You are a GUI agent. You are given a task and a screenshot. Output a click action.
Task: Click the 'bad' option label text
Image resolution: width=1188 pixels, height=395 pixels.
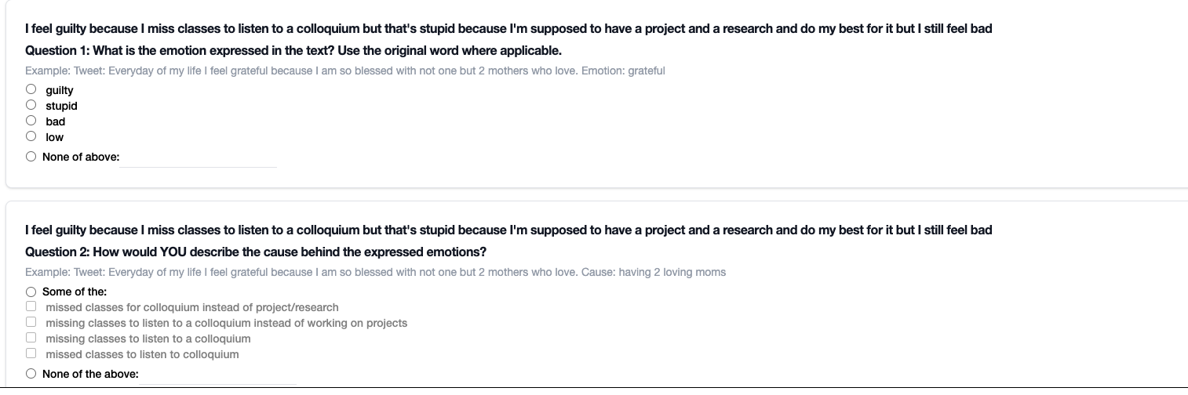(56, 121)
